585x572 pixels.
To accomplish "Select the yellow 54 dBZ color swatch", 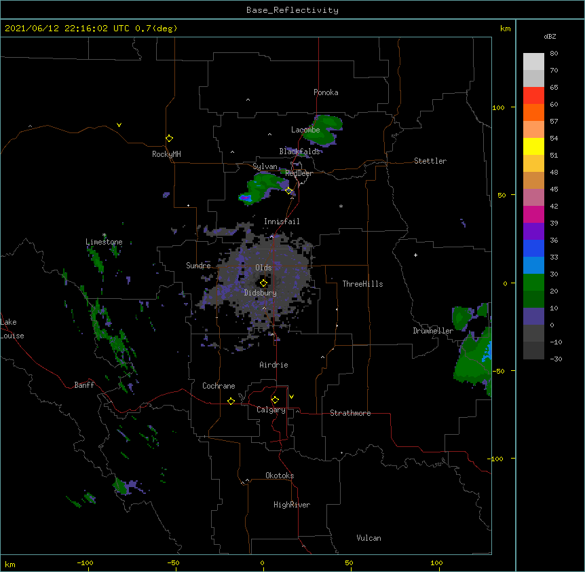I will (x=533, y=146).
